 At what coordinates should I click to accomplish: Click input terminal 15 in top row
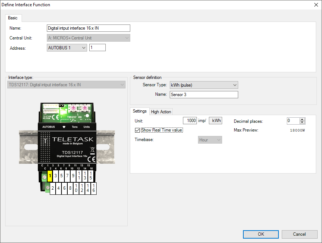91,176
